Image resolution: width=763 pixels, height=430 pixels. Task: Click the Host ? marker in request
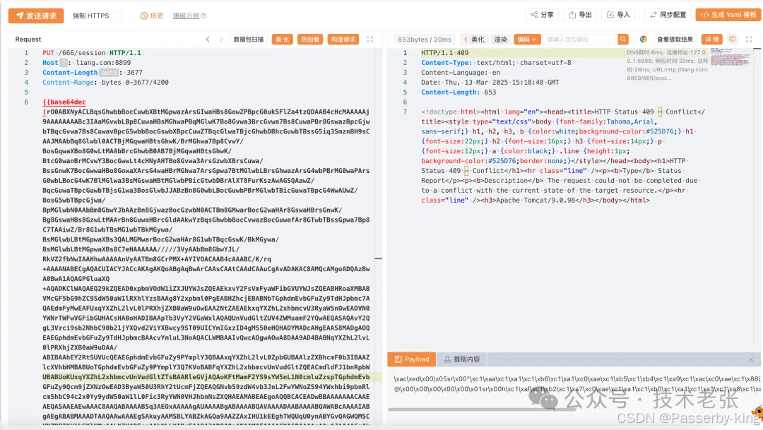[64, 63]
